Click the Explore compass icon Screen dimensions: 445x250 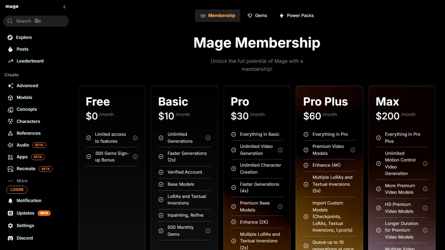(10, 37)
